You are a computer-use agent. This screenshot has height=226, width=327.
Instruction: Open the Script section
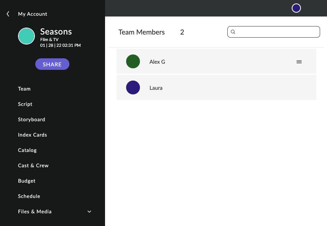coord(25,104)
